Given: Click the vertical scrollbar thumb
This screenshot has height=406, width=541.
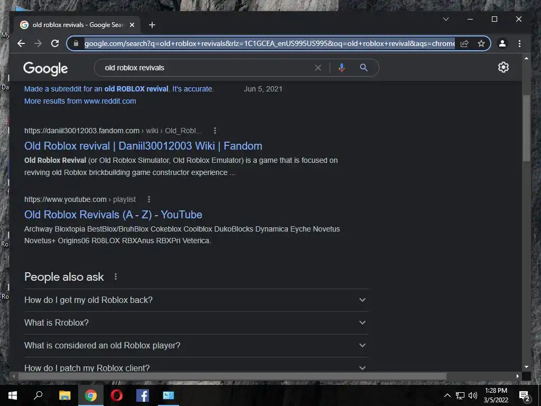Looking at the screenshot, I should pyautogui.click(x=526, y=128).
